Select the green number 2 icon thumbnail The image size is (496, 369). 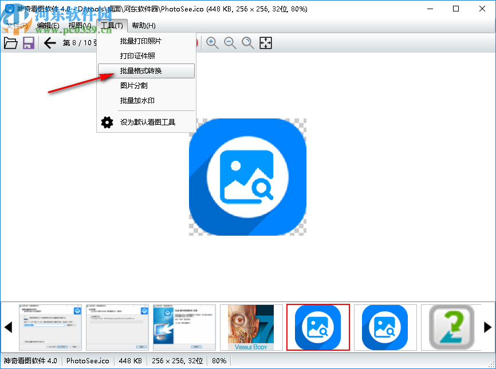(x=452, y=327)
